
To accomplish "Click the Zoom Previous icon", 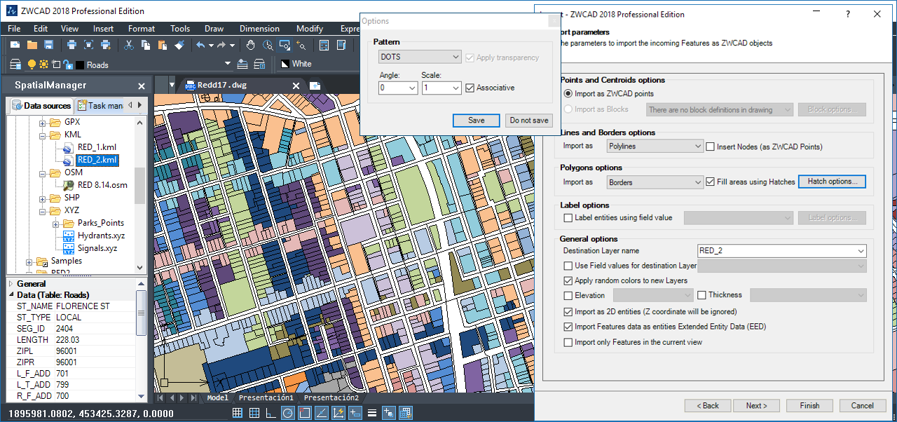I will pos(301,45).
